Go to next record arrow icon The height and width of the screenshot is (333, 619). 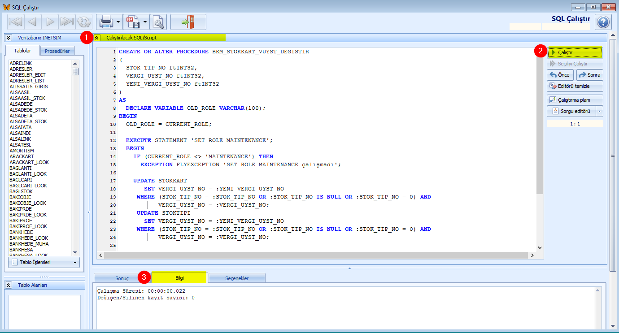[x=50, y=22]
